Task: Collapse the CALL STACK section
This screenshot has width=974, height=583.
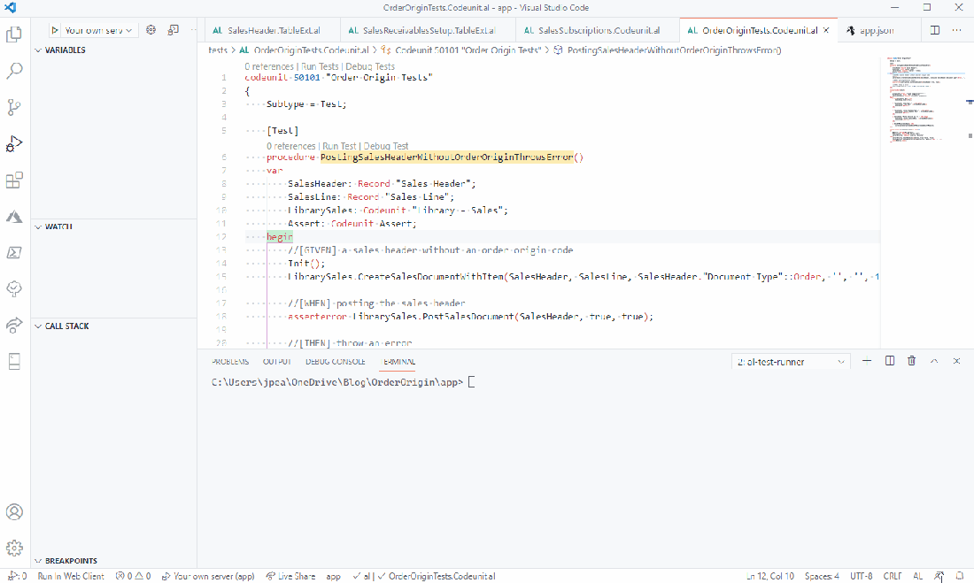Action: point(66,326)
